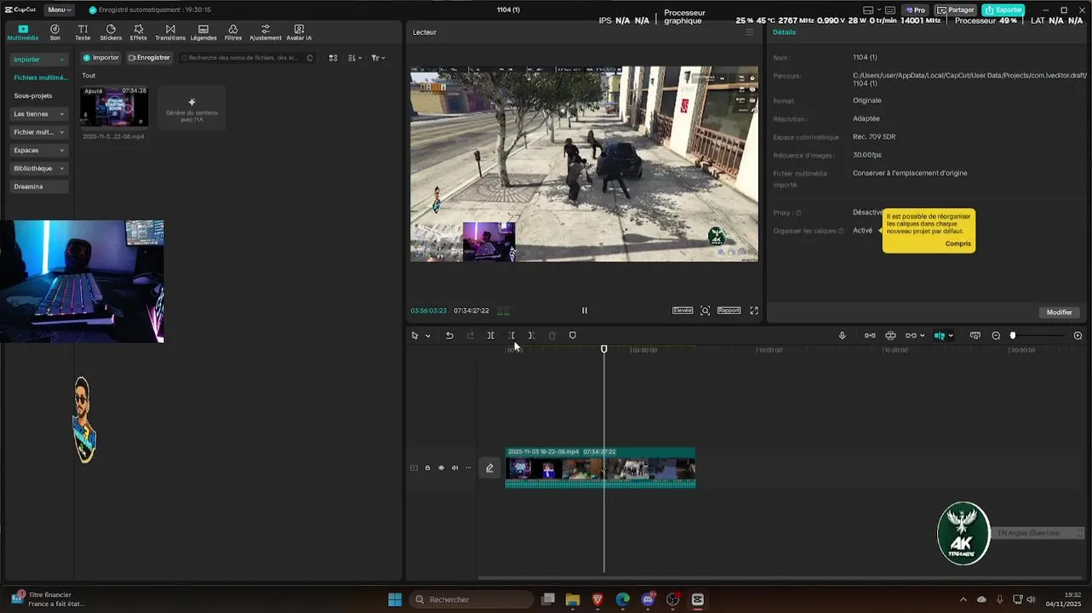Dismiss tooltip with Compris
The width and height of the screenshot is (1092, 613).
pos(958,243)
